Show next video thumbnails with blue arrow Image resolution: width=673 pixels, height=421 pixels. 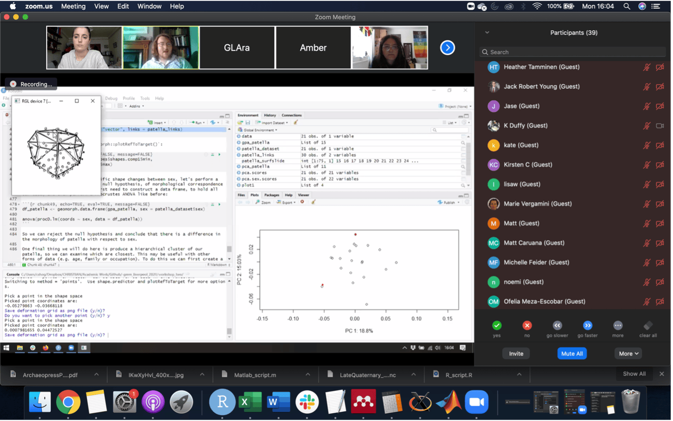coord(447,48)
